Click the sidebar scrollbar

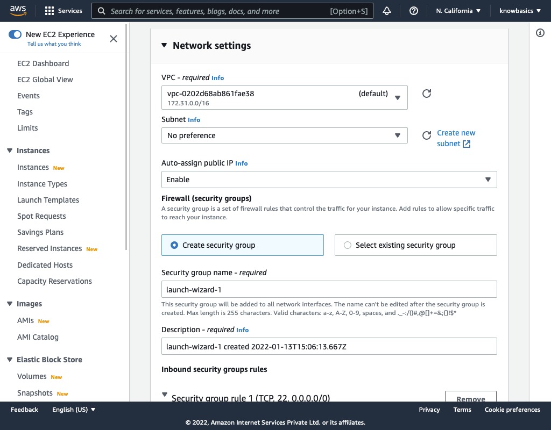tap(126, 137)
